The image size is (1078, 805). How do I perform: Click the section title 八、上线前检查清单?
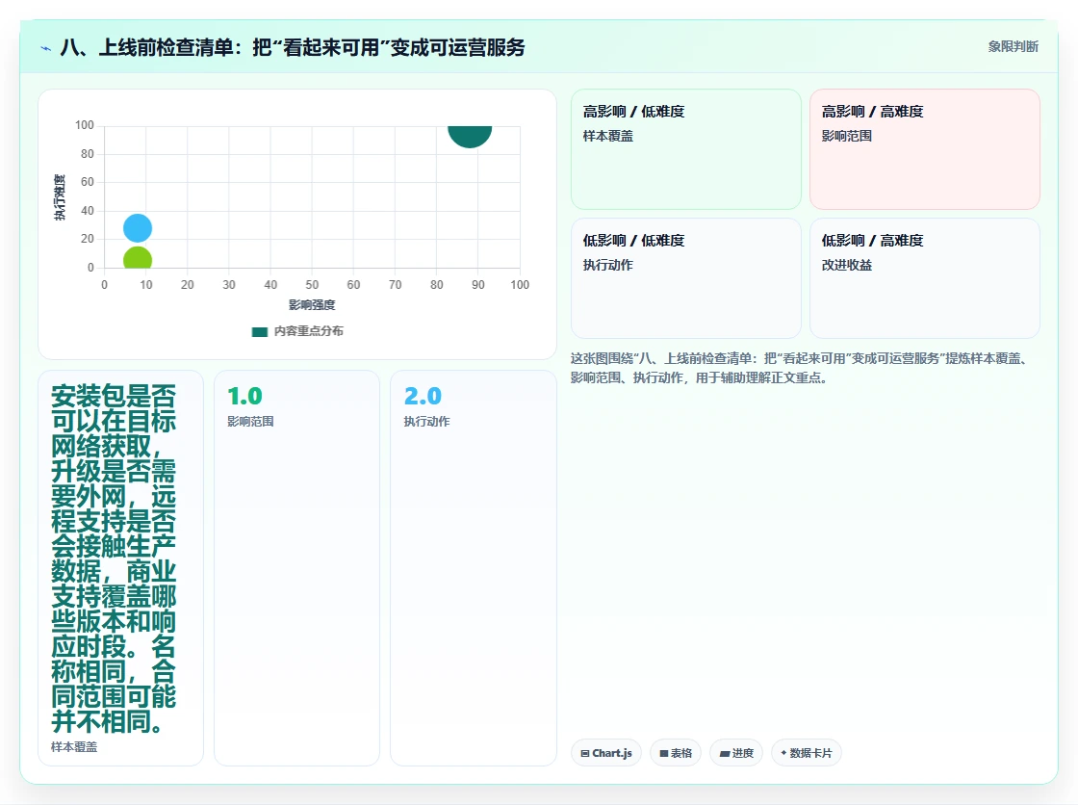point(293,47)
